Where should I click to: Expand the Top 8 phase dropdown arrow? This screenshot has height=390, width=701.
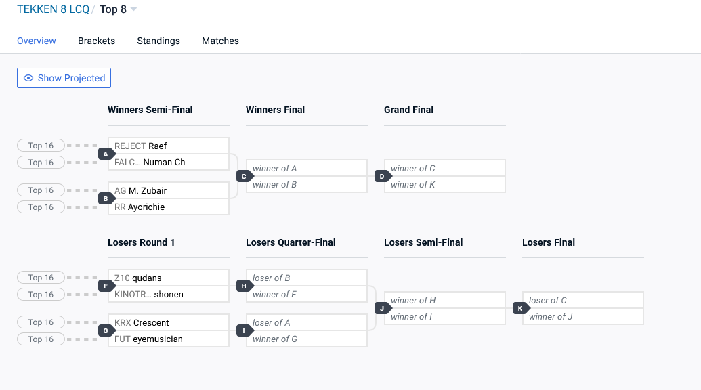[133, 9]
